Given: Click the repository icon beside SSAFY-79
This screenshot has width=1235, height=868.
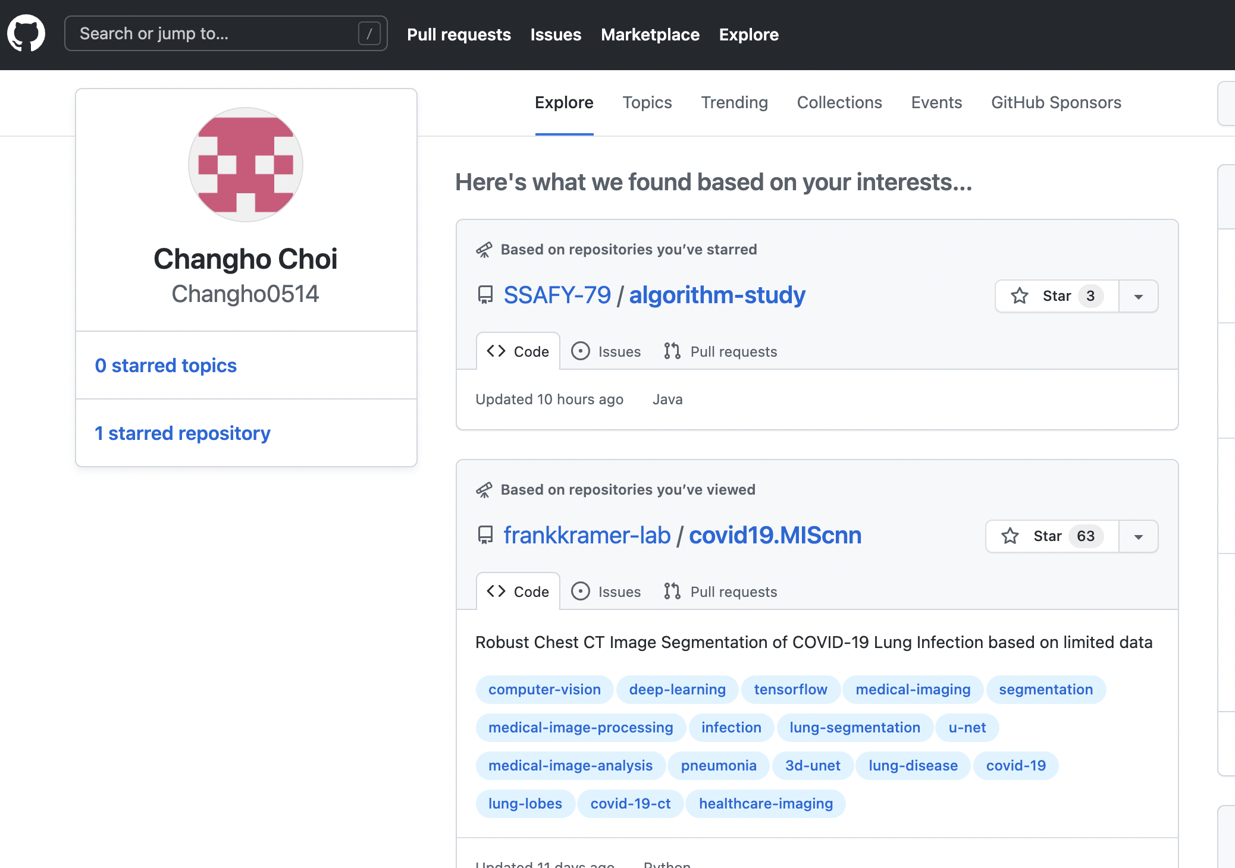Looking at the screenshot, I should coord(485,295).
